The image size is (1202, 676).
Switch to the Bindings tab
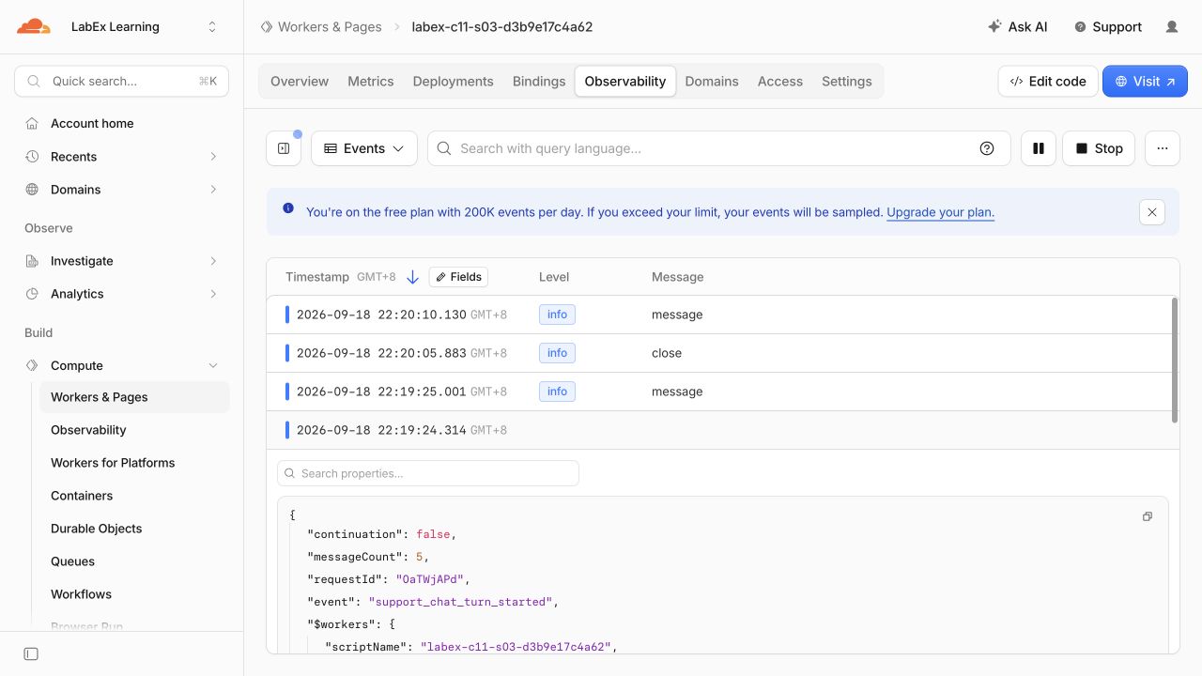pos(539,82)
